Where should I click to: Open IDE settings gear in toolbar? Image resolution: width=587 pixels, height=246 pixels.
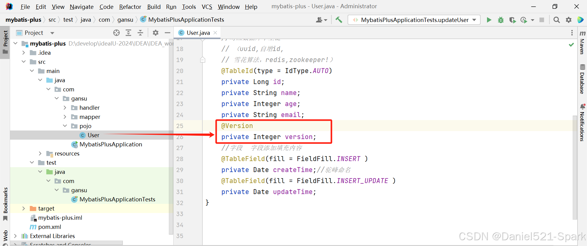tap(569, 20)
